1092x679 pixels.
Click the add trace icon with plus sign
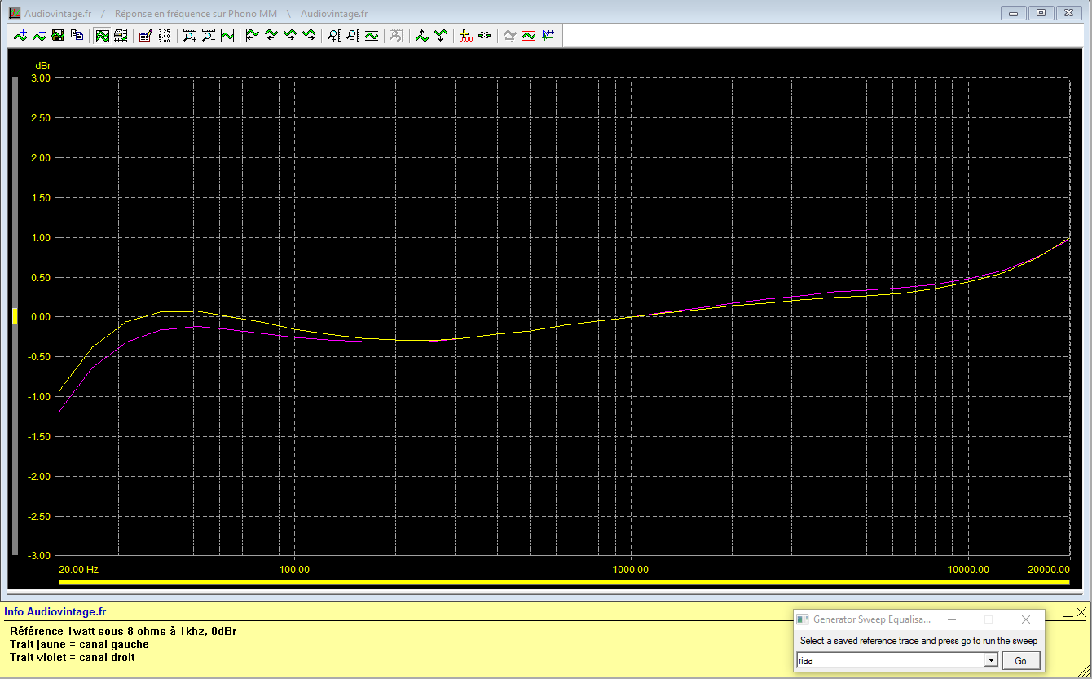20,35
